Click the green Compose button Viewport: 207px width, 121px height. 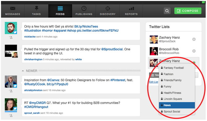click(x=188, y=11)
